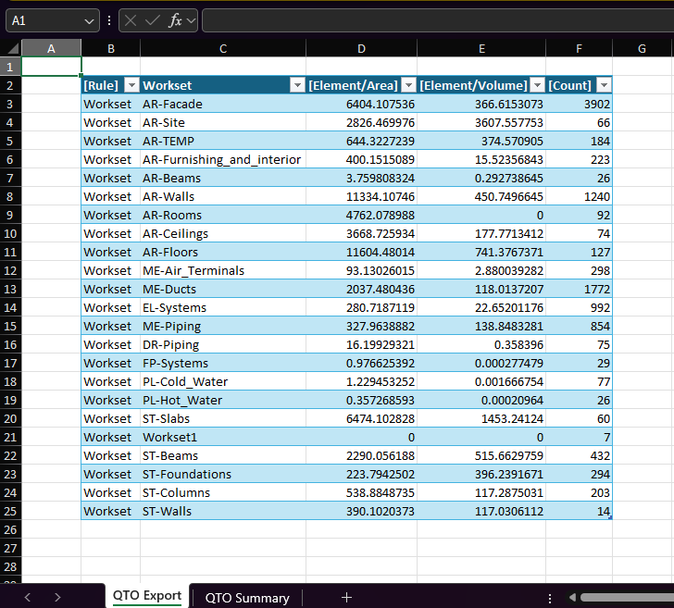Click the ST-Foundations cell

[223, 474]
